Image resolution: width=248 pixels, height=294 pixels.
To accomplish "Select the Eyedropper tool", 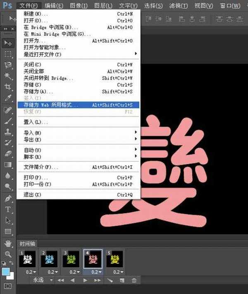I will point(7,98).
